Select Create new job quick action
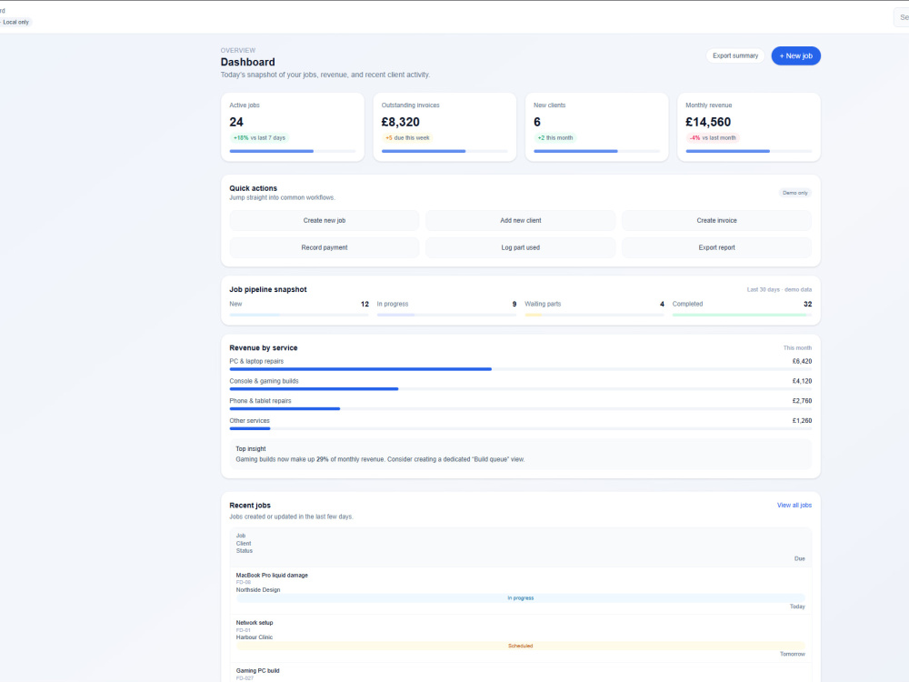Screen dimensions: 909x682 325,220
